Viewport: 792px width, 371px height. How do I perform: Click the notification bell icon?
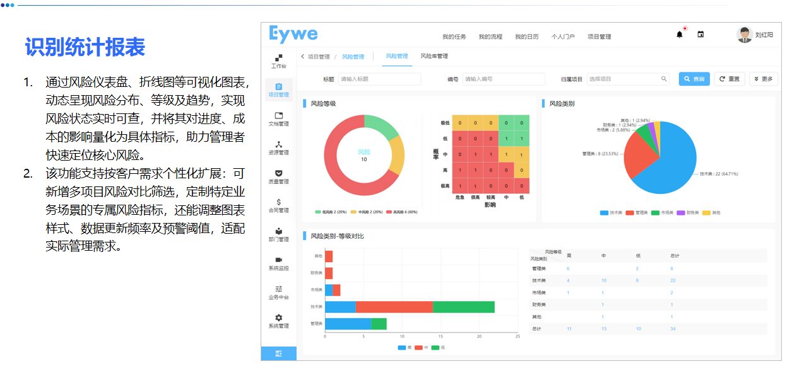pos(680,33)
